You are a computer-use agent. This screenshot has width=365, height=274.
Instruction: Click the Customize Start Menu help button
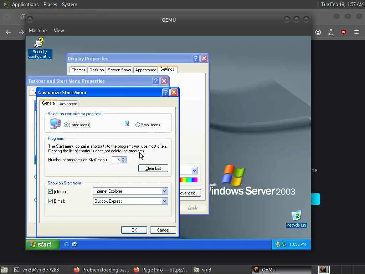[x=165, y=92]
